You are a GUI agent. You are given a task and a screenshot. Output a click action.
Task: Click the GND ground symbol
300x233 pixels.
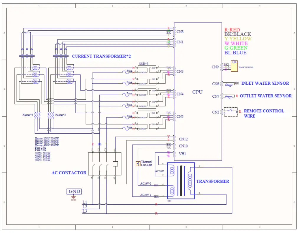(74, 192)
